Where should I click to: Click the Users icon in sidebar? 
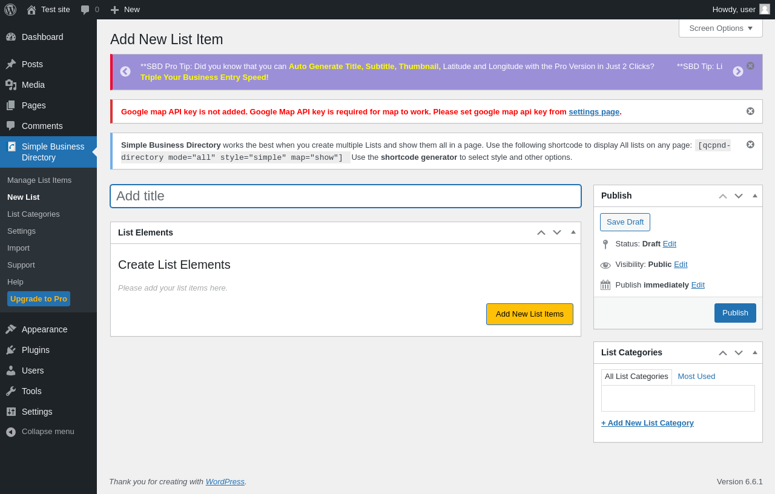11,370
